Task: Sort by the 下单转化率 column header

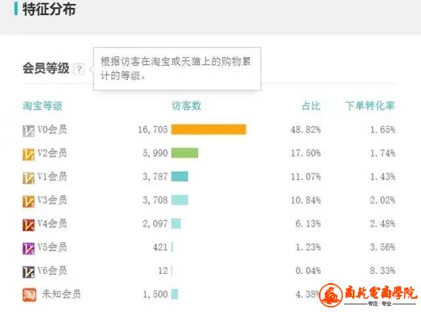Action: pyautogui.click(x=370, y=105)
